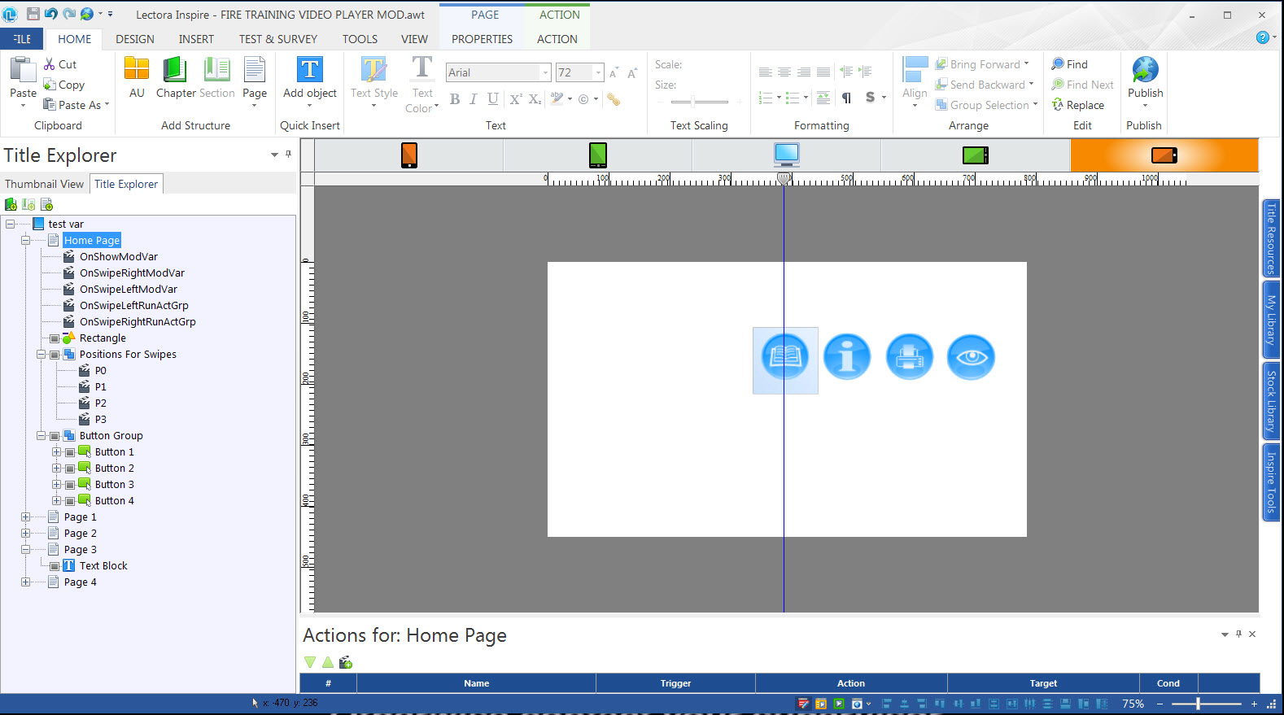
Task: Open the FILE menu
Action: [x=22, y=39]
